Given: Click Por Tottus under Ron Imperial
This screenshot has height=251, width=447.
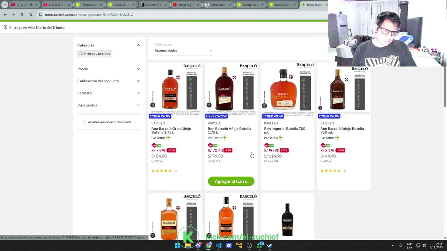Looking at the screenshot, I should [271, 138].
